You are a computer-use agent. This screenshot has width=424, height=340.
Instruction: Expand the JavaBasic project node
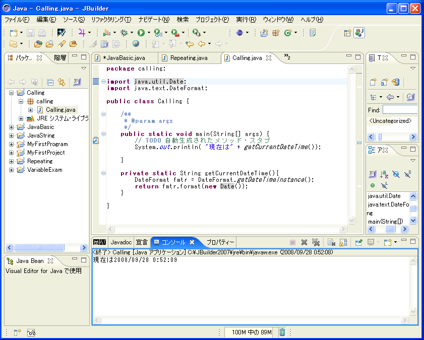[x=12, y=127]
